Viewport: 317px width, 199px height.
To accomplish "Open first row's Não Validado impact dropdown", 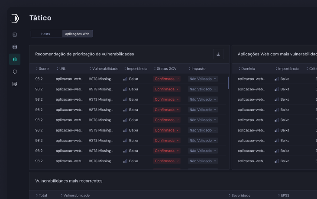I will tap(202, 79).
